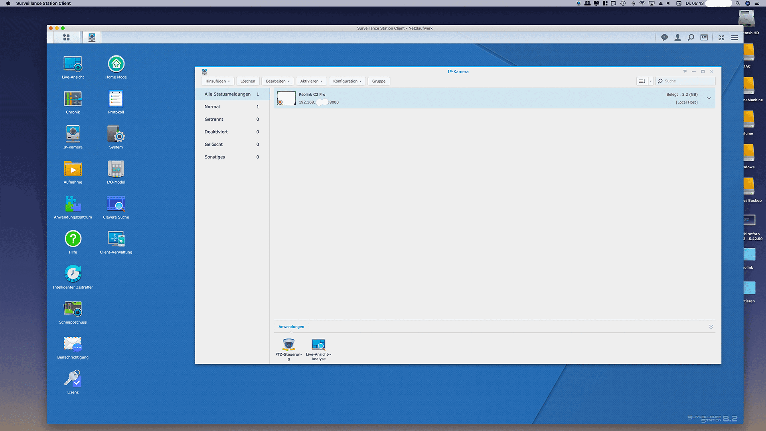Click the list sort view button
This screenshot has width=766, height=431.
tap(642, 81)
